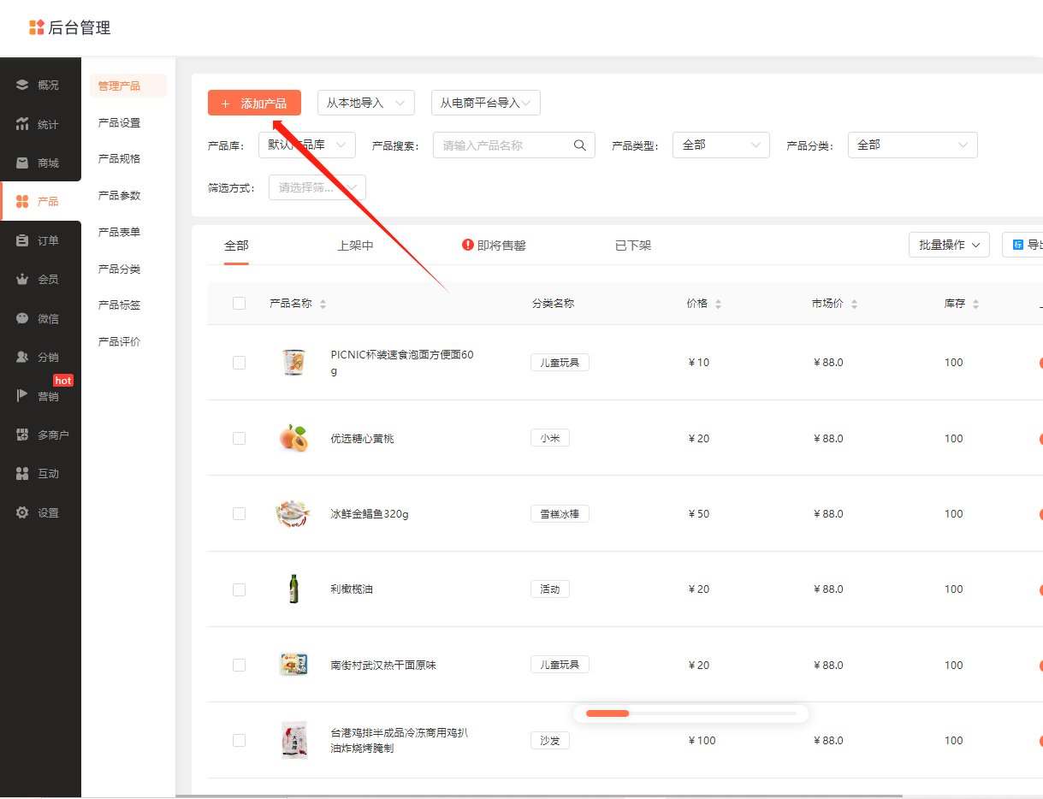Image resolution: width=1043 pixels, height=799 pixels.
Task: Click the red warning icon beside 即将售罄
Action: (x=468, y=245)
